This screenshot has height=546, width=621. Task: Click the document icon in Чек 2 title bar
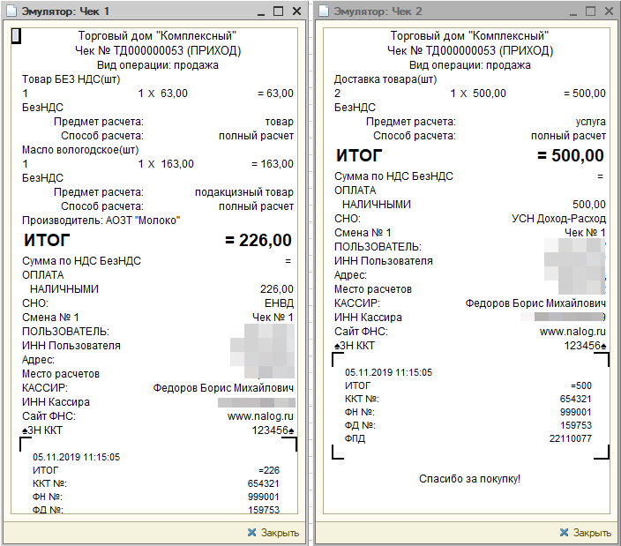[x=324, y=11]
